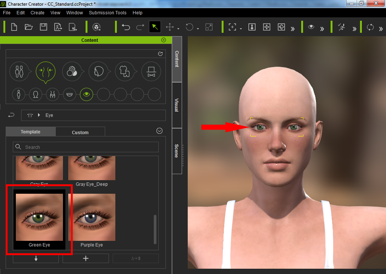386x274 pixels.
Task: Click the Save Project floppy disk icon
Action: (43, 27)
